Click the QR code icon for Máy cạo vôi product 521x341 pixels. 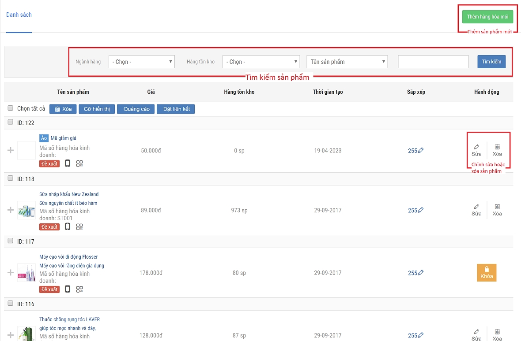pyautogui.click(x=79, y=289)
